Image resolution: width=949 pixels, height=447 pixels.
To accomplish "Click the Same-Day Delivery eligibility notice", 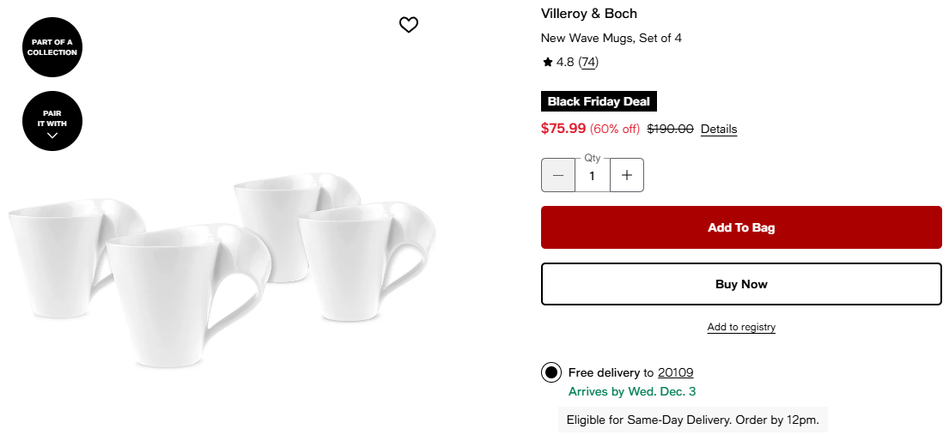I will [692, 420].
